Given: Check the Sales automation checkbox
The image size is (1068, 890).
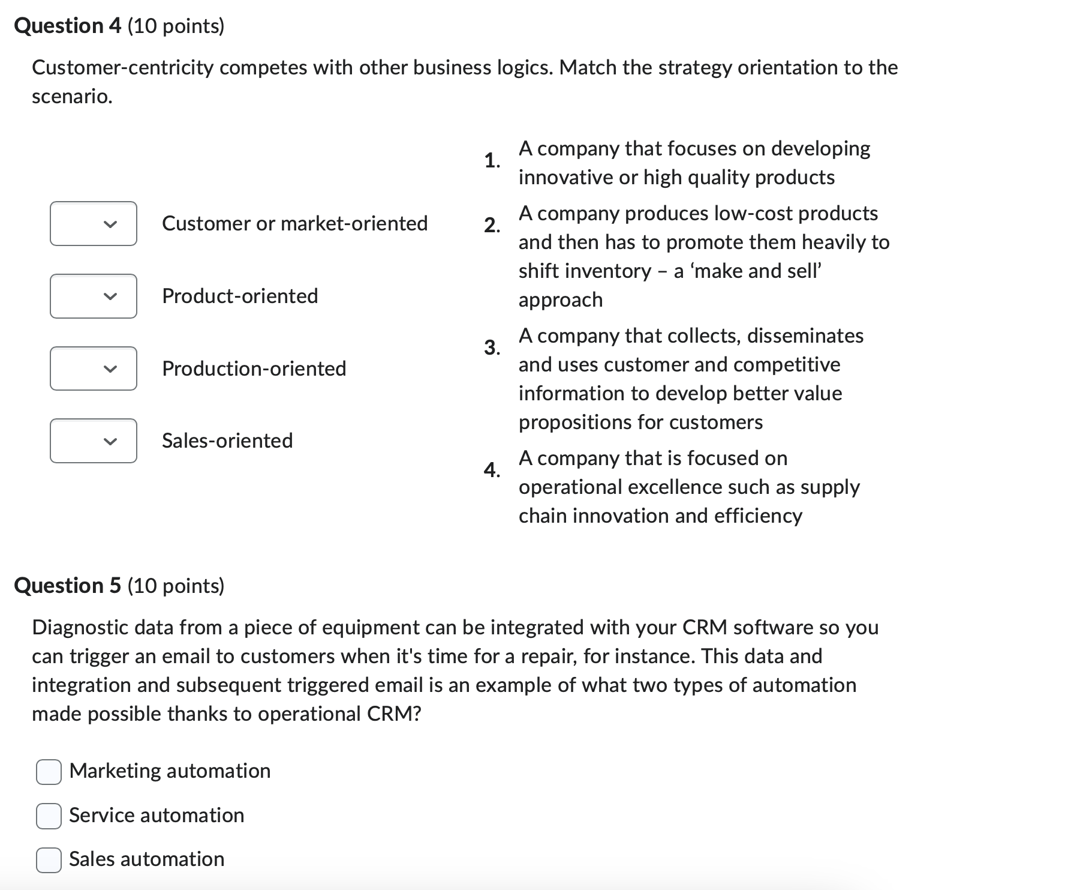Looking at the screenshot, I should tap(48, 861).
